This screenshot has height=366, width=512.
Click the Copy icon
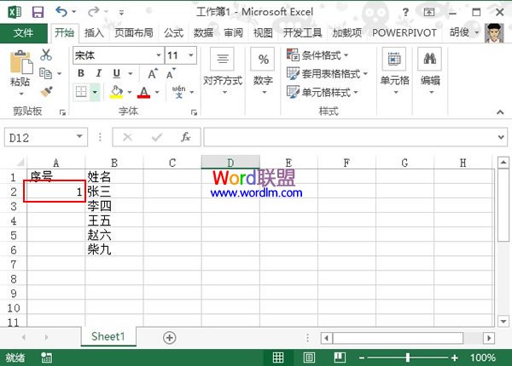point(46,73)
